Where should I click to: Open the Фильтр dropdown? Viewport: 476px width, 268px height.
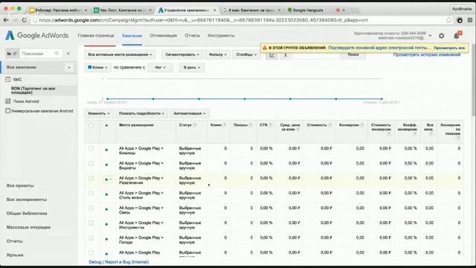pyautogui.click(x=218, y=54)
